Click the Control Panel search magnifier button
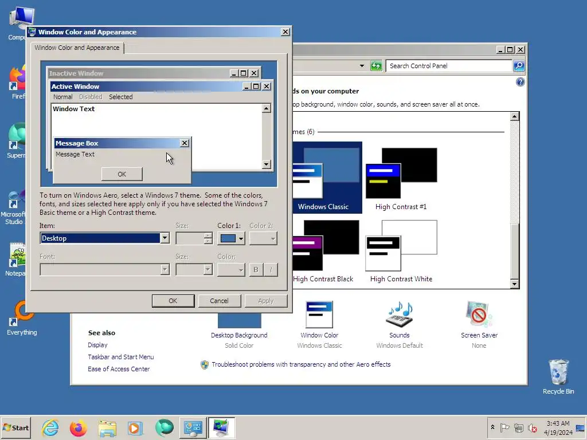 tap(518, 66)
